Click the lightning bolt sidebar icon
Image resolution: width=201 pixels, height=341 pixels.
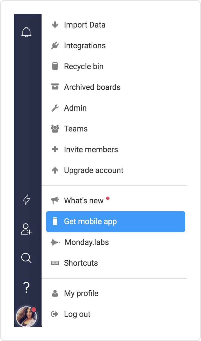[26, 200]
